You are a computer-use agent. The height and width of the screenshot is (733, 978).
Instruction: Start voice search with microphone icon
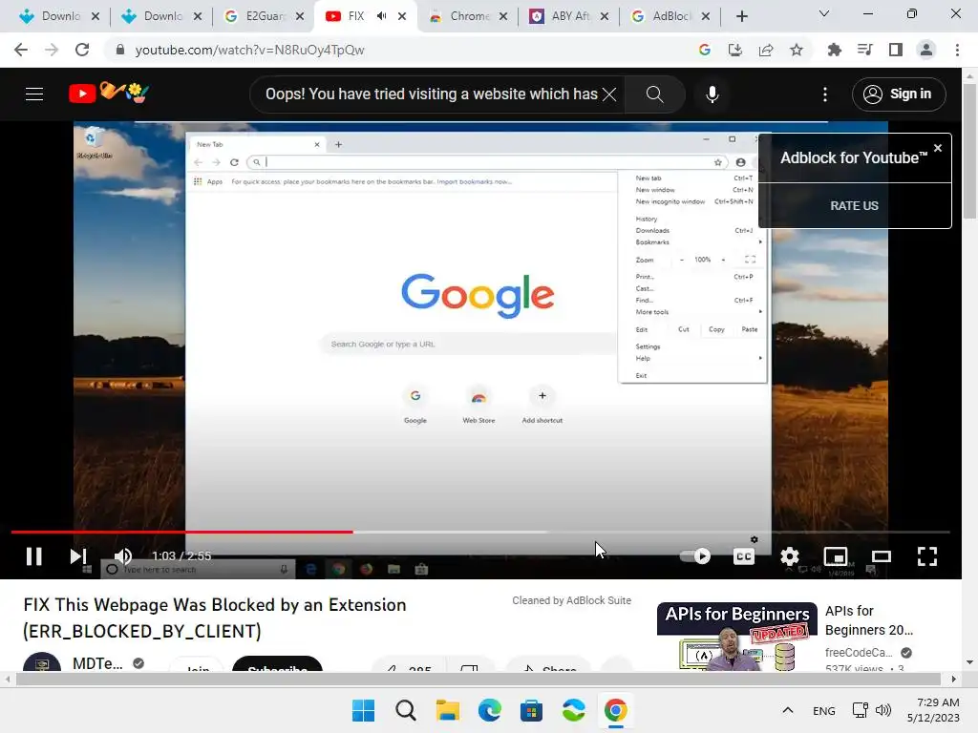tap(712, 94)
